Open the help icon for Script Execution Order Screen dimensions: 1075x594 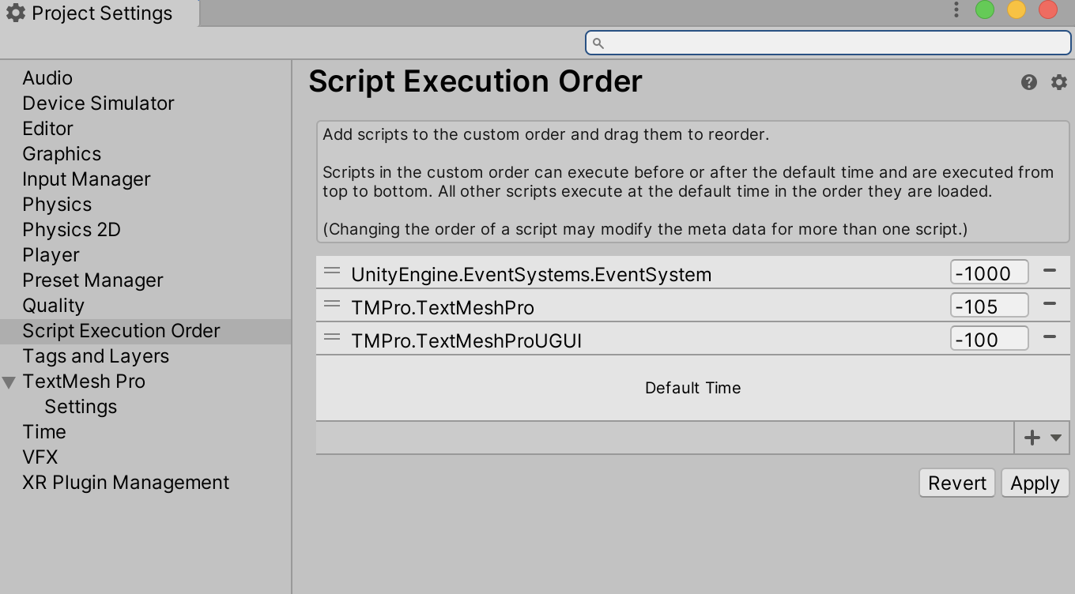1028,82
